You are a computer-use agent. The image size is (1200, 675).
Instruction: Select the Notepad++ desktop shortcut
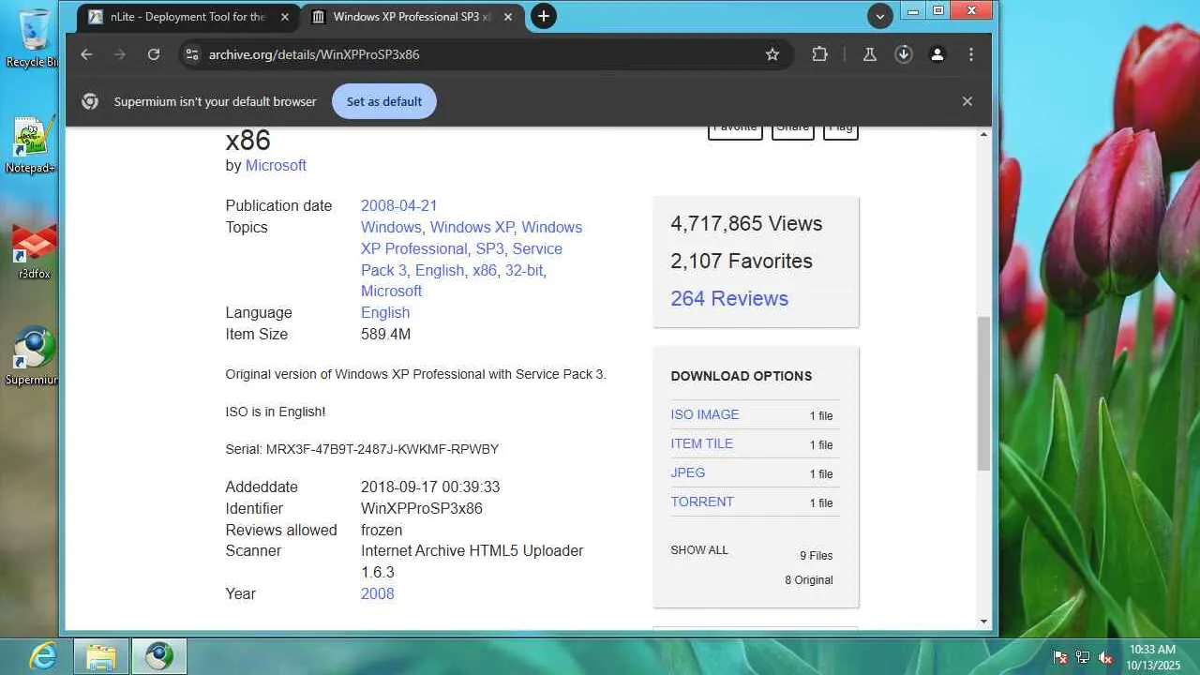tap(31, 146)
